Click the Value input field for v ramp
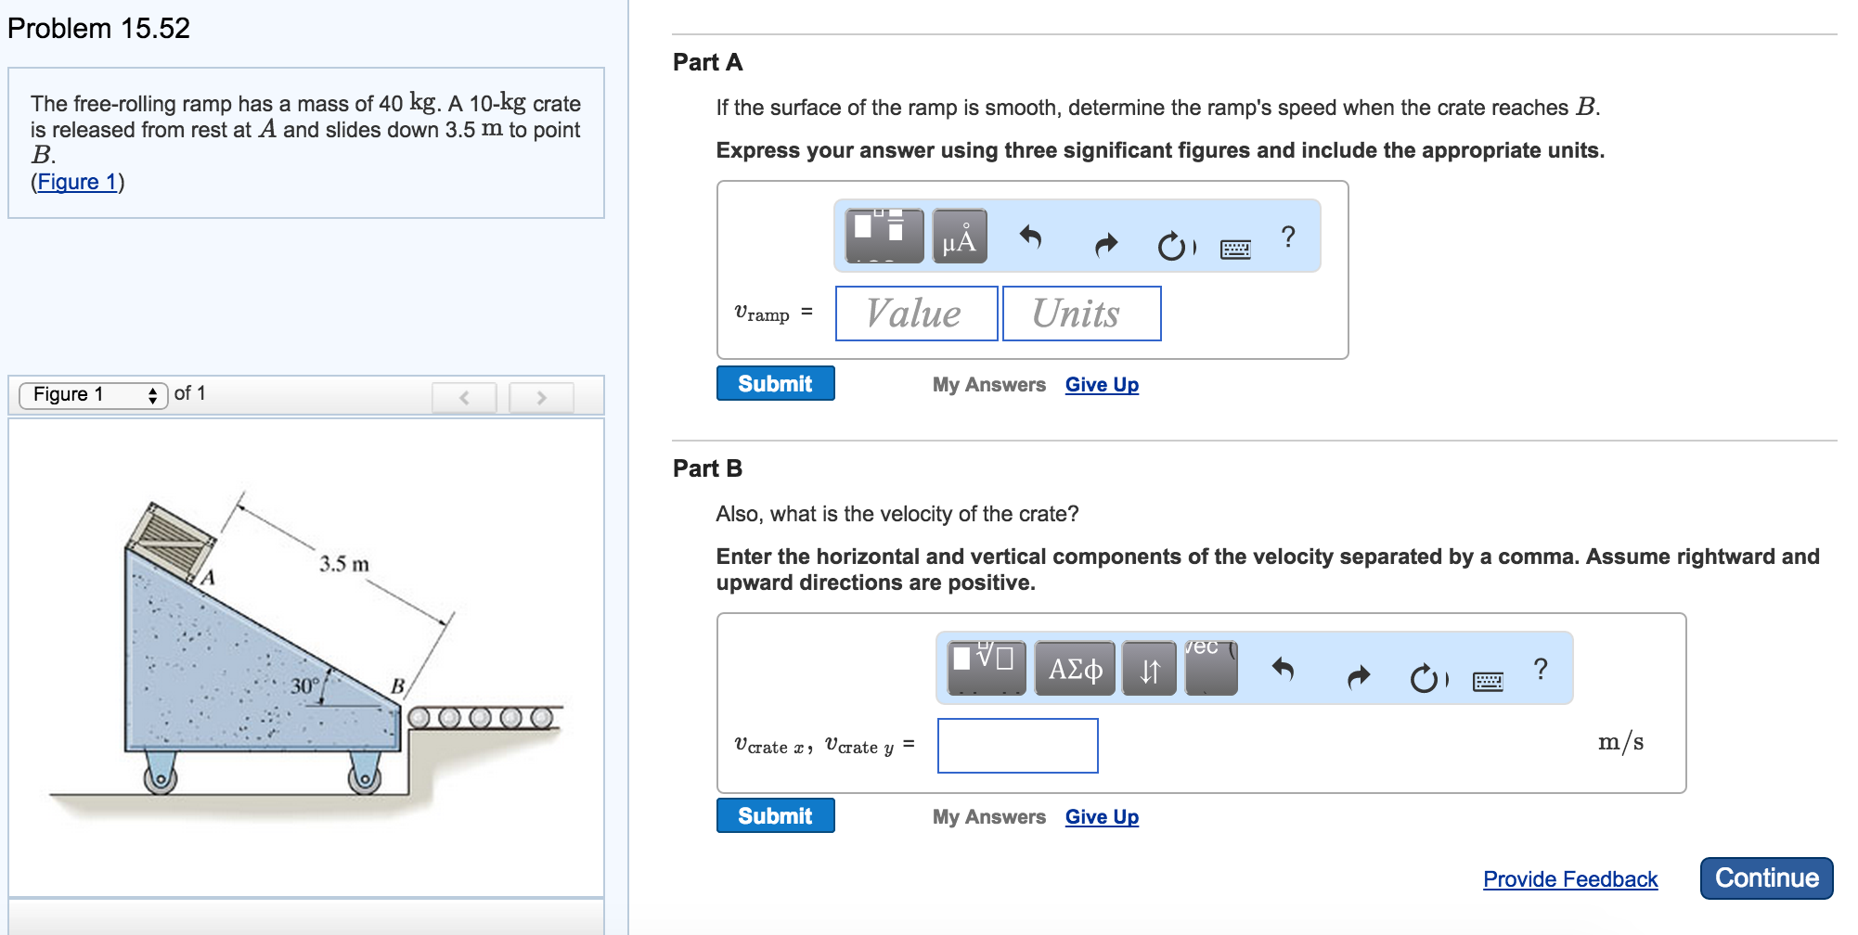1858x935 pixels. click(916, 314)
